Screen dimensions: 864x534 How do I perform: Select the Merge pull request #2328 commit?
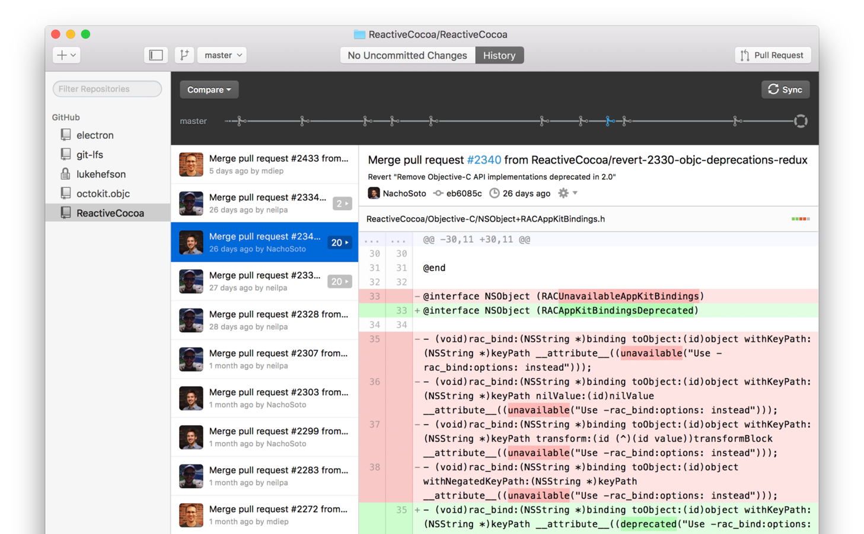point(264,320)
